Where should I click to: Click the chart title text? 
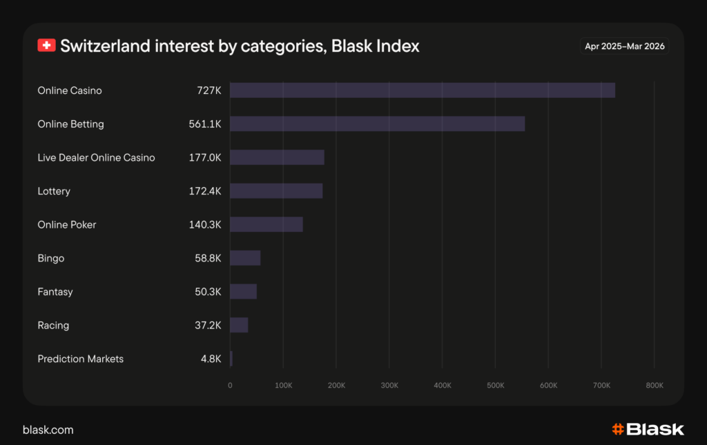point(240,46)
